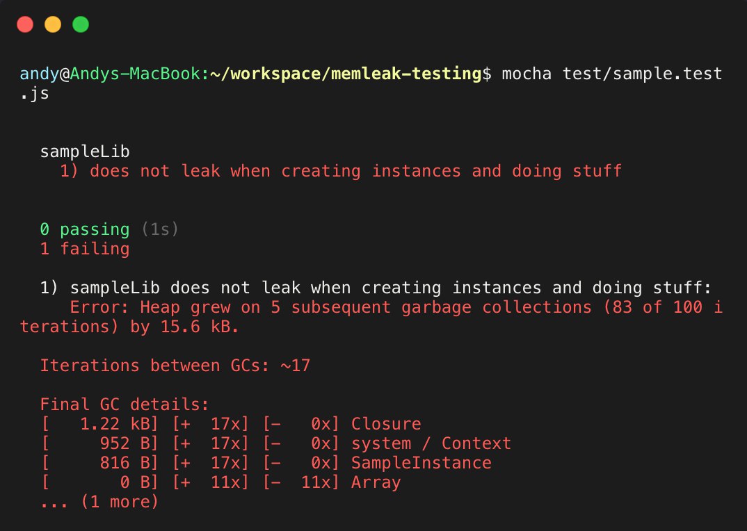Minimize the window using yellow button

coord(53,24)
